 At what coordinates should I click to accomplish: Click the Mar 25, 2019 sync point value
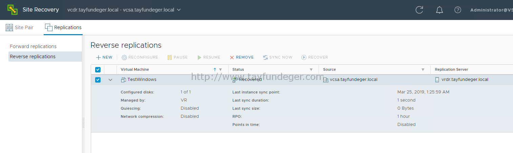(423, 92)
